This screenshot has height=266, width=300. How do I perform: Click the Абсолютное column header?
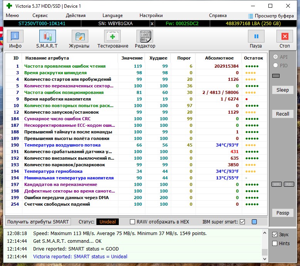tap(219, 58)
